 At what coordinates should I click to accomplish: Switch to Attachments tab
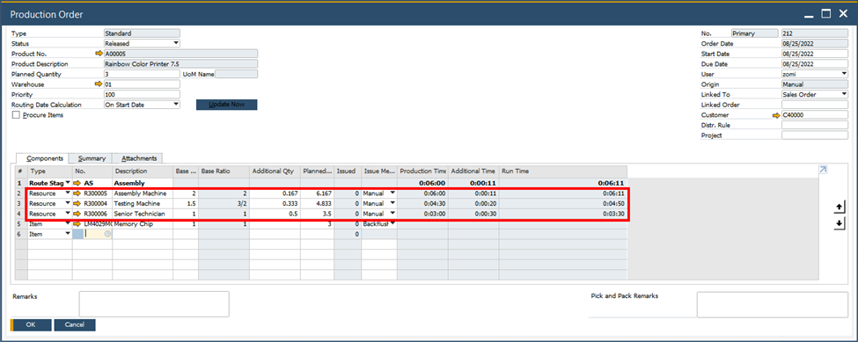pyautogui.click(x=138, y=158)
